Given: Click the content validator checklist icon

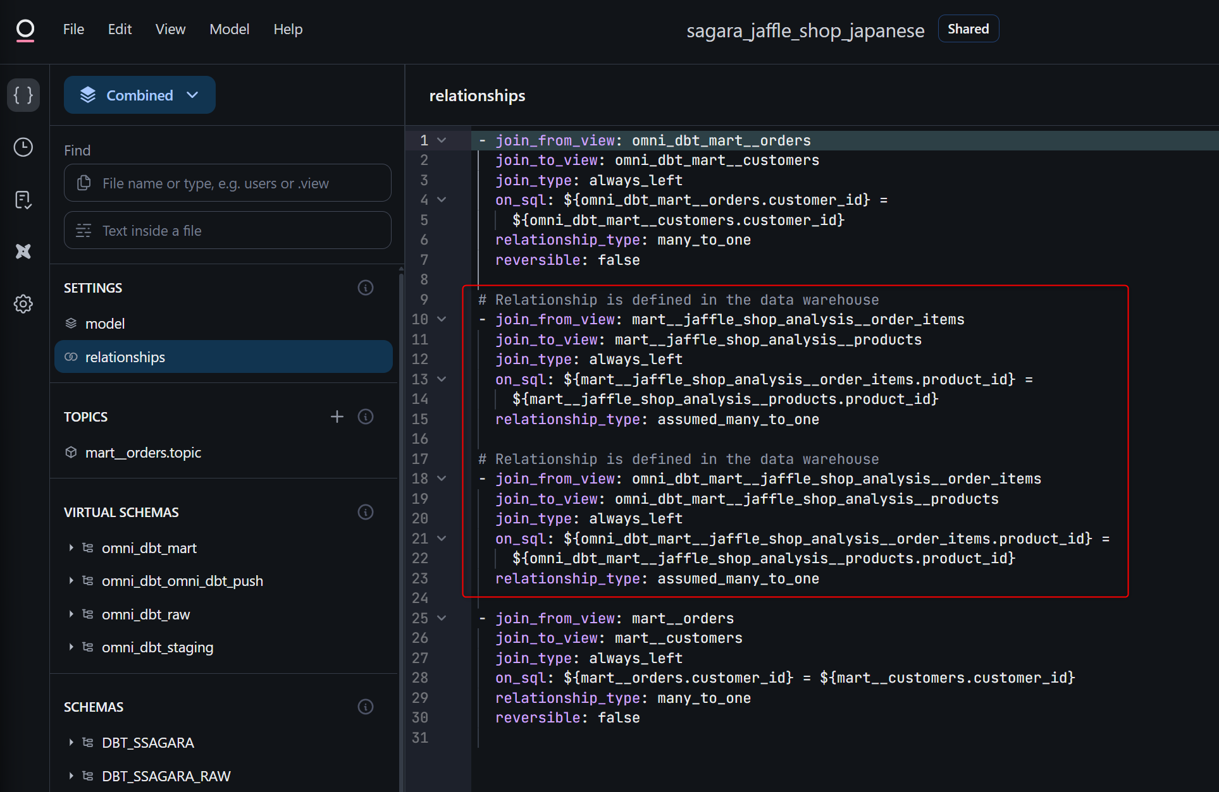Looking at the screenshot, I should click(x=23, y=200).
